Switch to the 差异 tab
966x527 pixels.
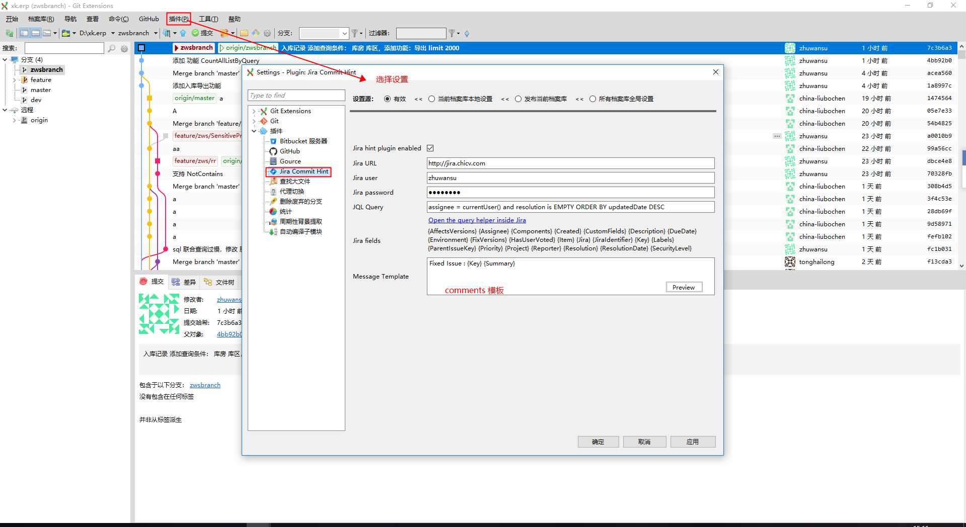pyautogui.click(x=184, y=282)
